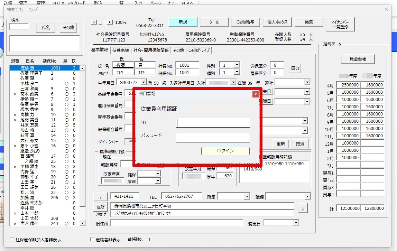The height and width of the screenshot is (251, 397).
Task: Open the 厚年 grade dropdown
Action: [158, 181]
